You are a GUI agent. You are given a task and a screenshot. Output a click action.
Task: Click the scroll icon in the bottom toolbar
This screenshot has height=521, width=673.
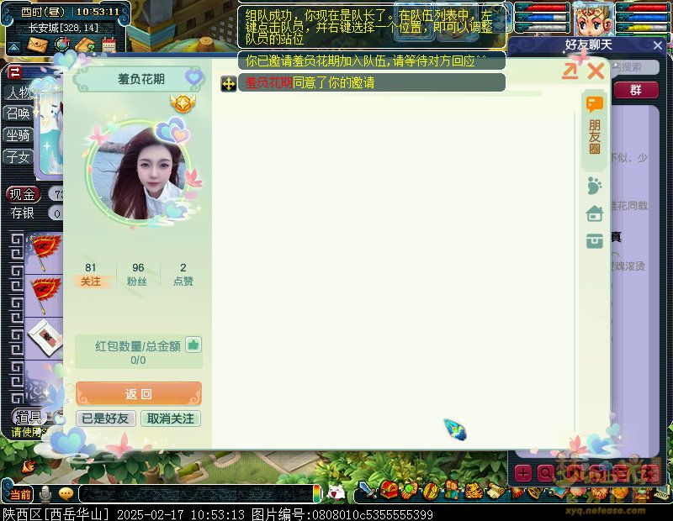495,490
